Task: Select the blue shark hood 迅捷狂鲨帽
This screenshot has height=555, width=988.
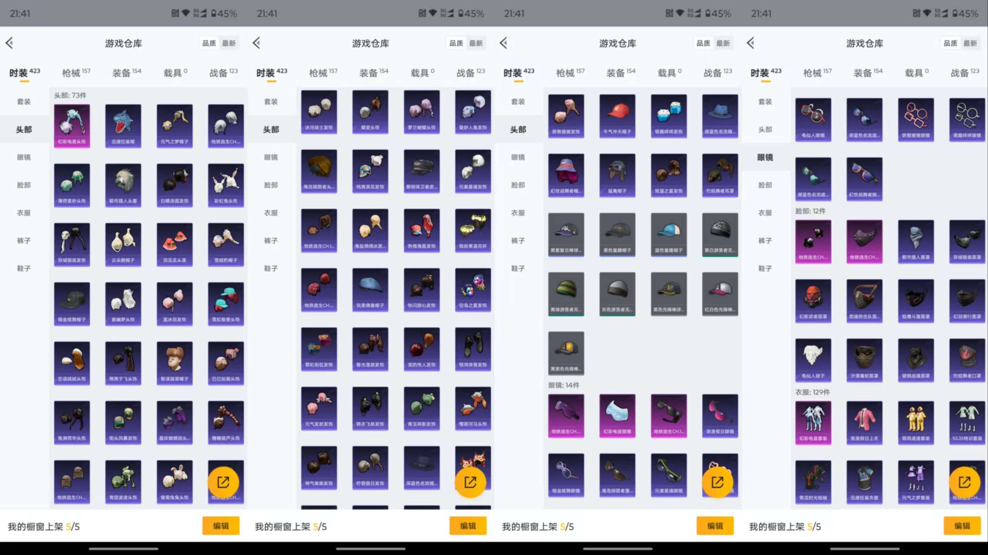Action: [123, 125]
